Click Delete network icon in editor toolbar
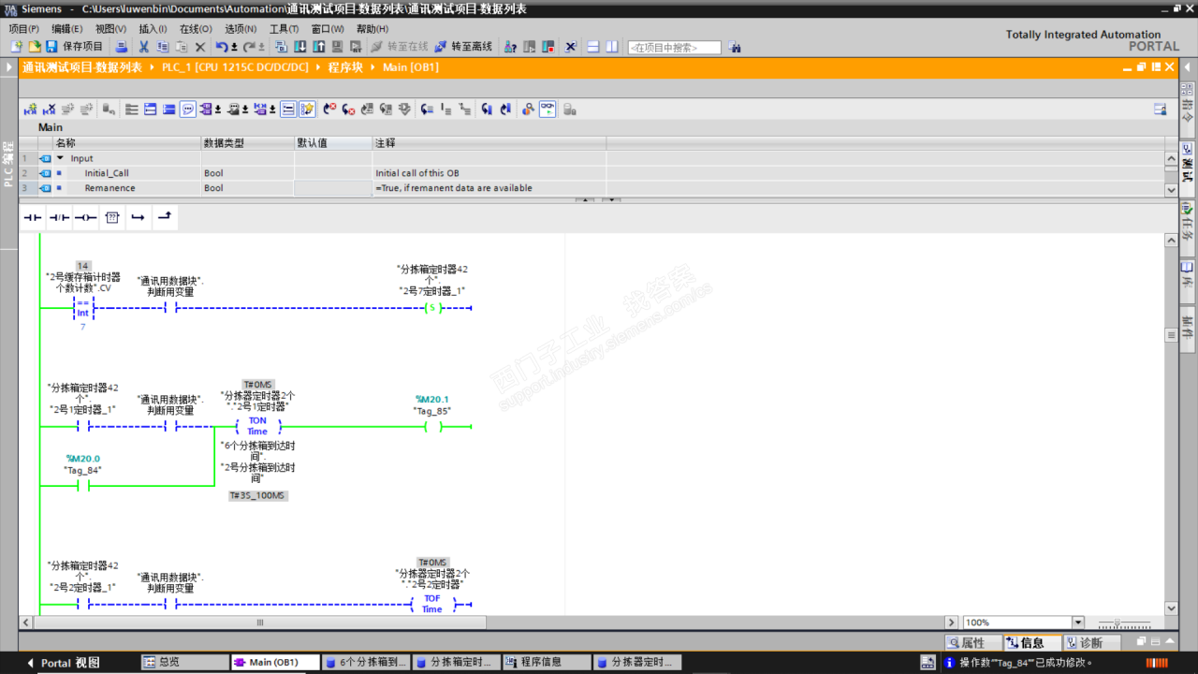 pos(50,110)
